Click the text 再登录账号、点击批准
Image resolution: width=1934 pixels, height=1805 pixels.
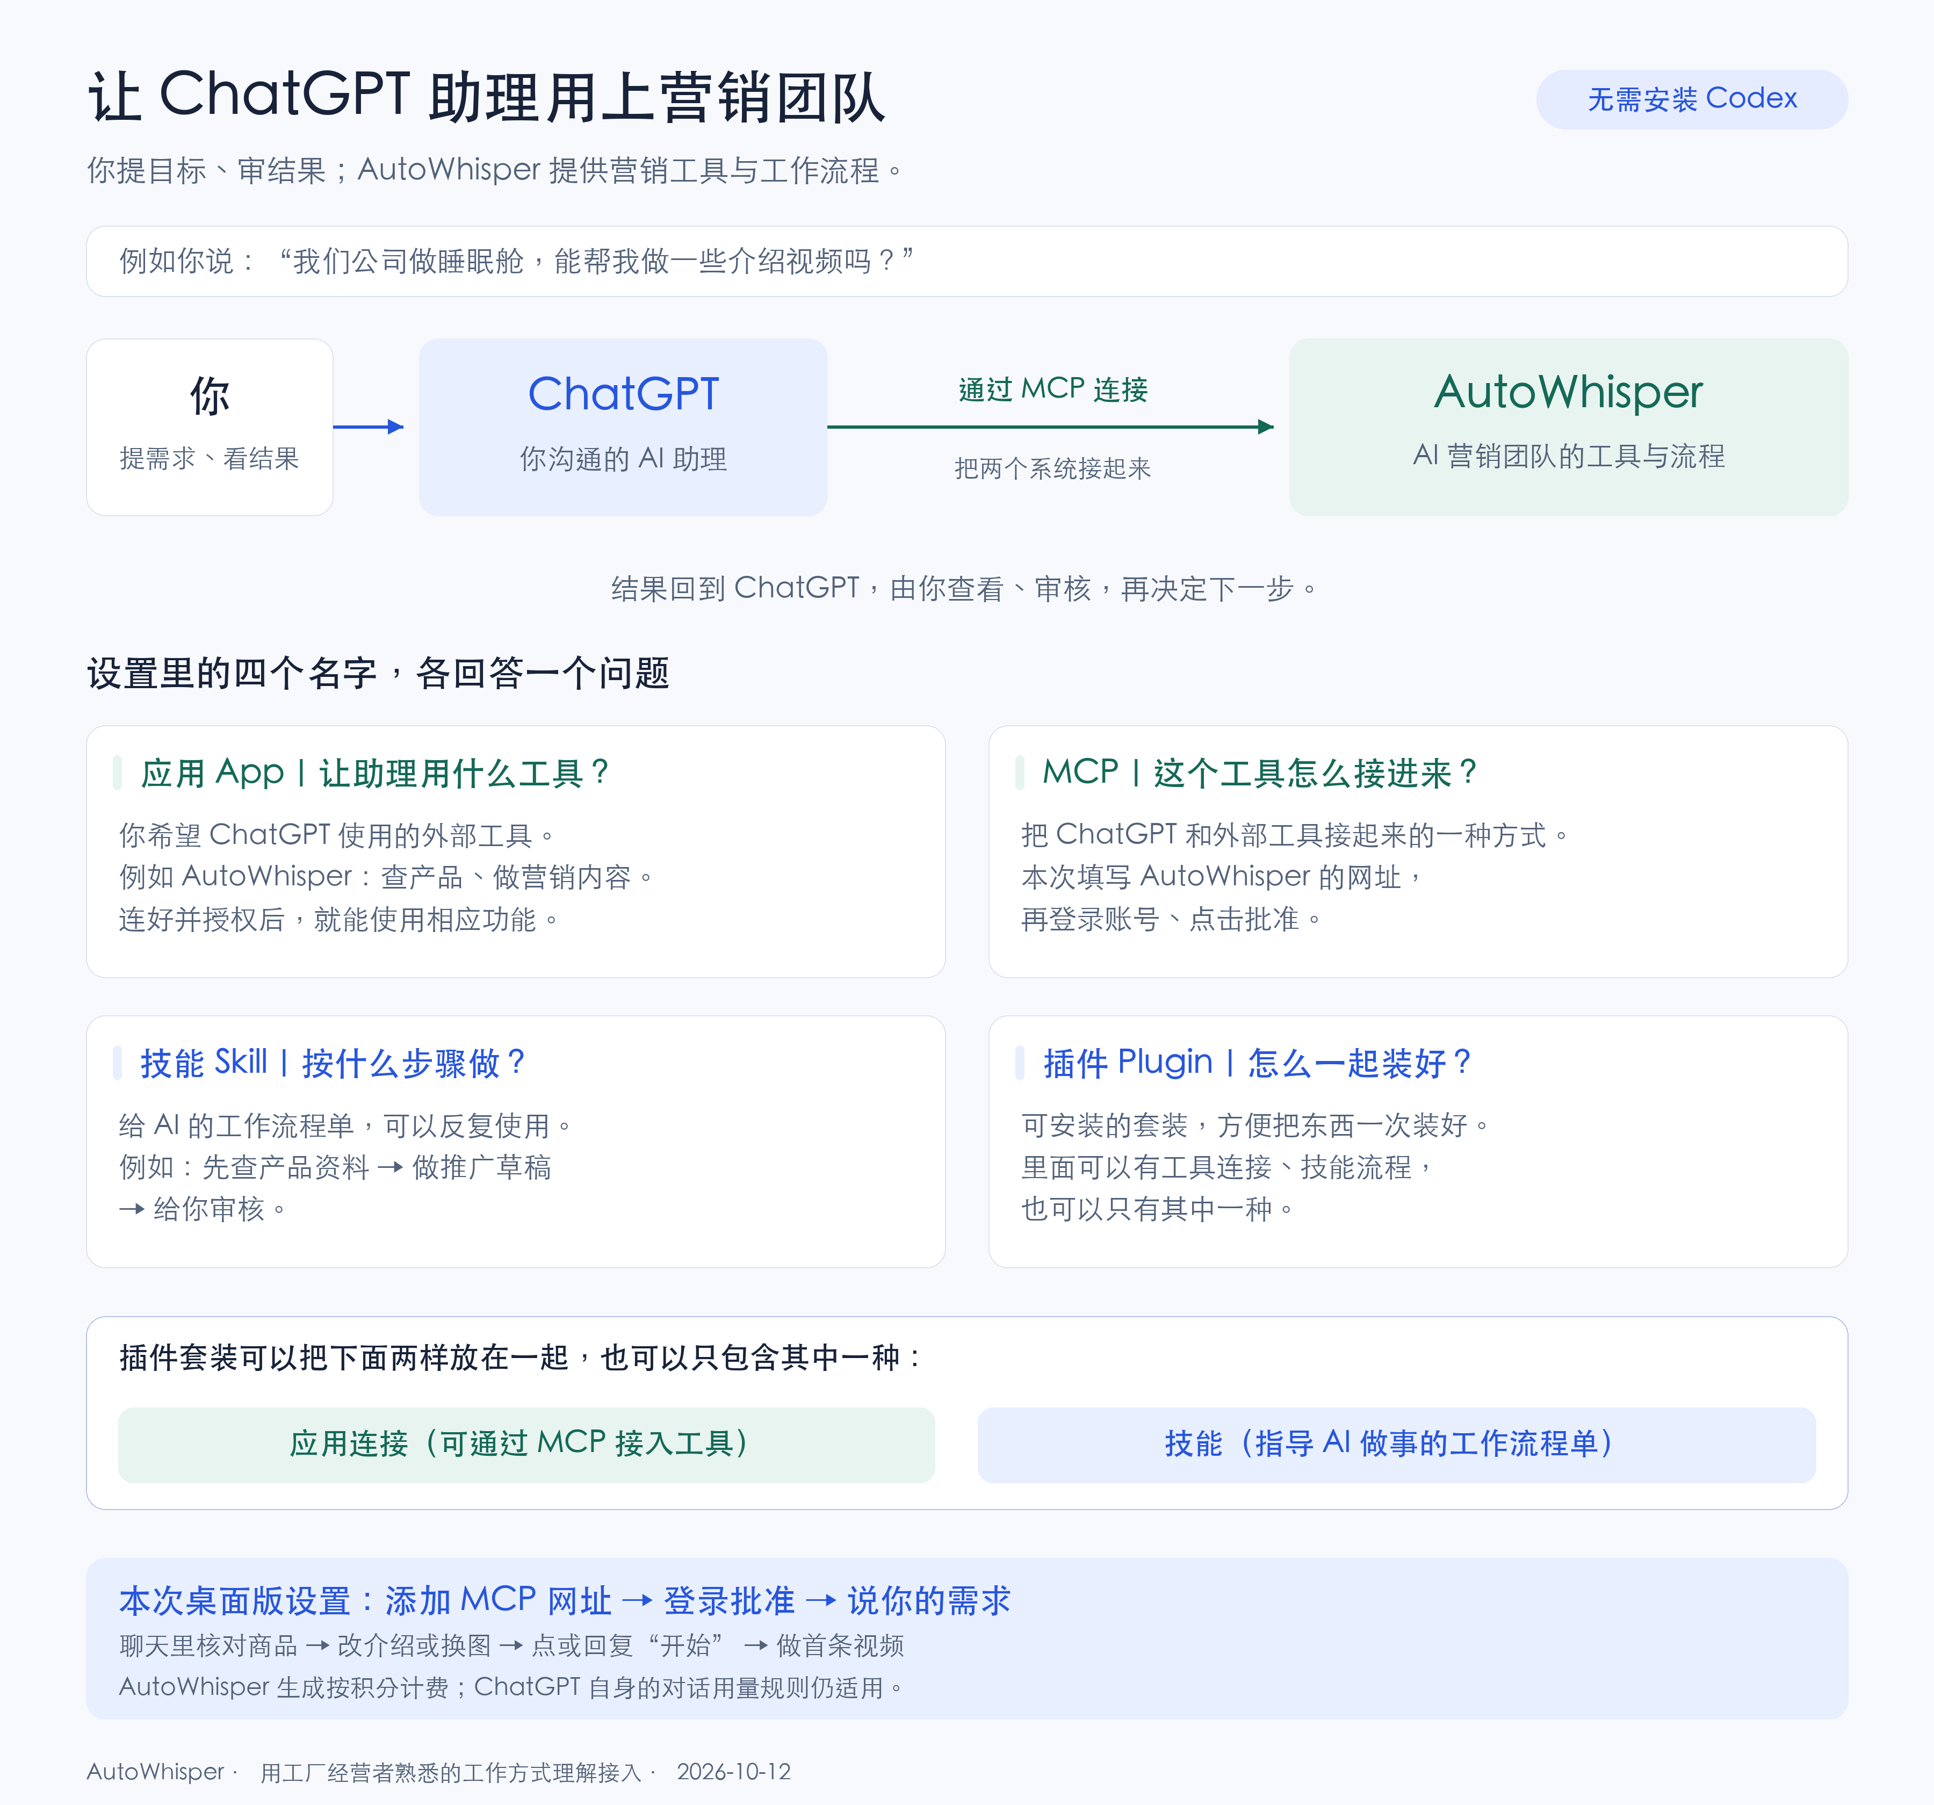(x=1171, y=919)
